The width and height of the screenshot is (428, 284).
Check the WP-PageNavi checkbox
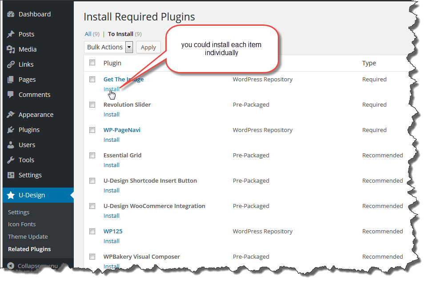[92, 130]
